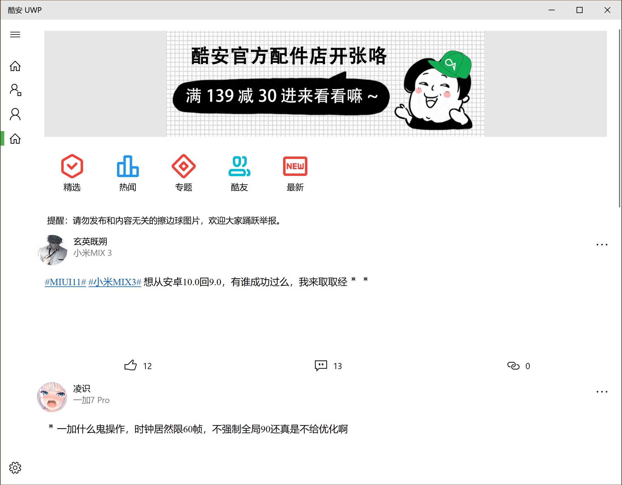
Task: Click the #MIUI11# hashtag link
Action: point(65,282)
